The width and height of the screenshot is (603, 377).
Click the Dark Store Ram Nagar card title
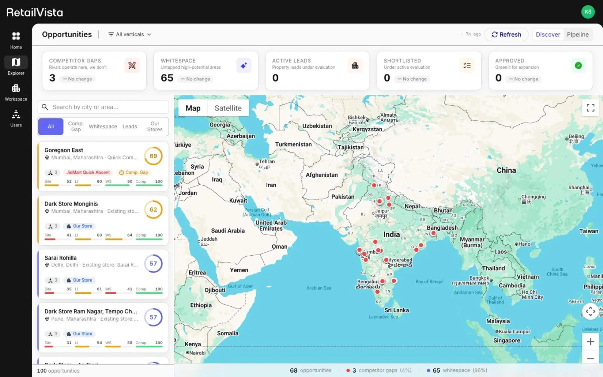tap(91, 311)
